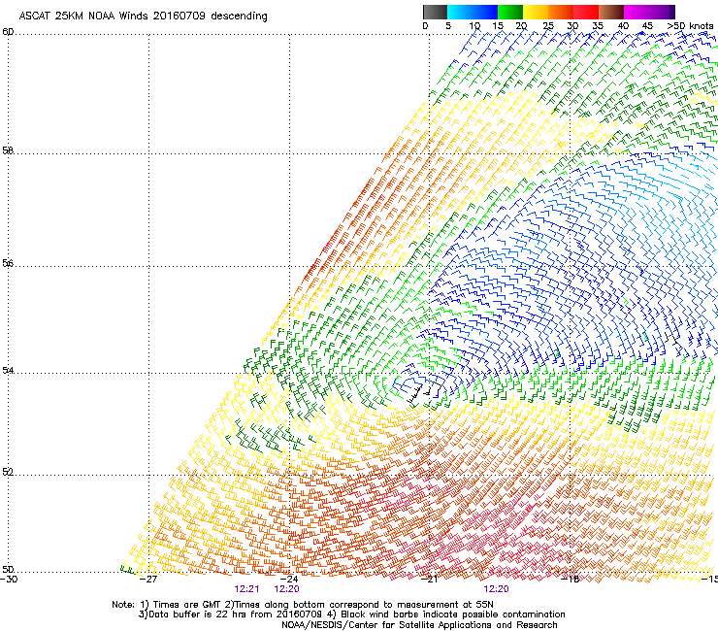The height and width of the screenshot is (631, 718).
Task: Click the purple '12:21' swath time label
Action: (x=246, y=589)
